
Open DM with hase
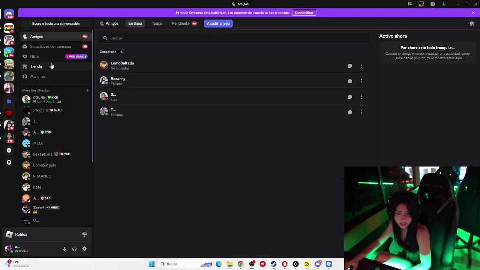(56, 187)
